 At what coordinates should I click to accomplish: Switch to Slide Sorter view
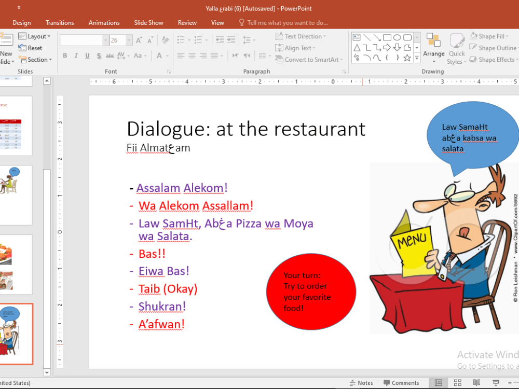457,383
